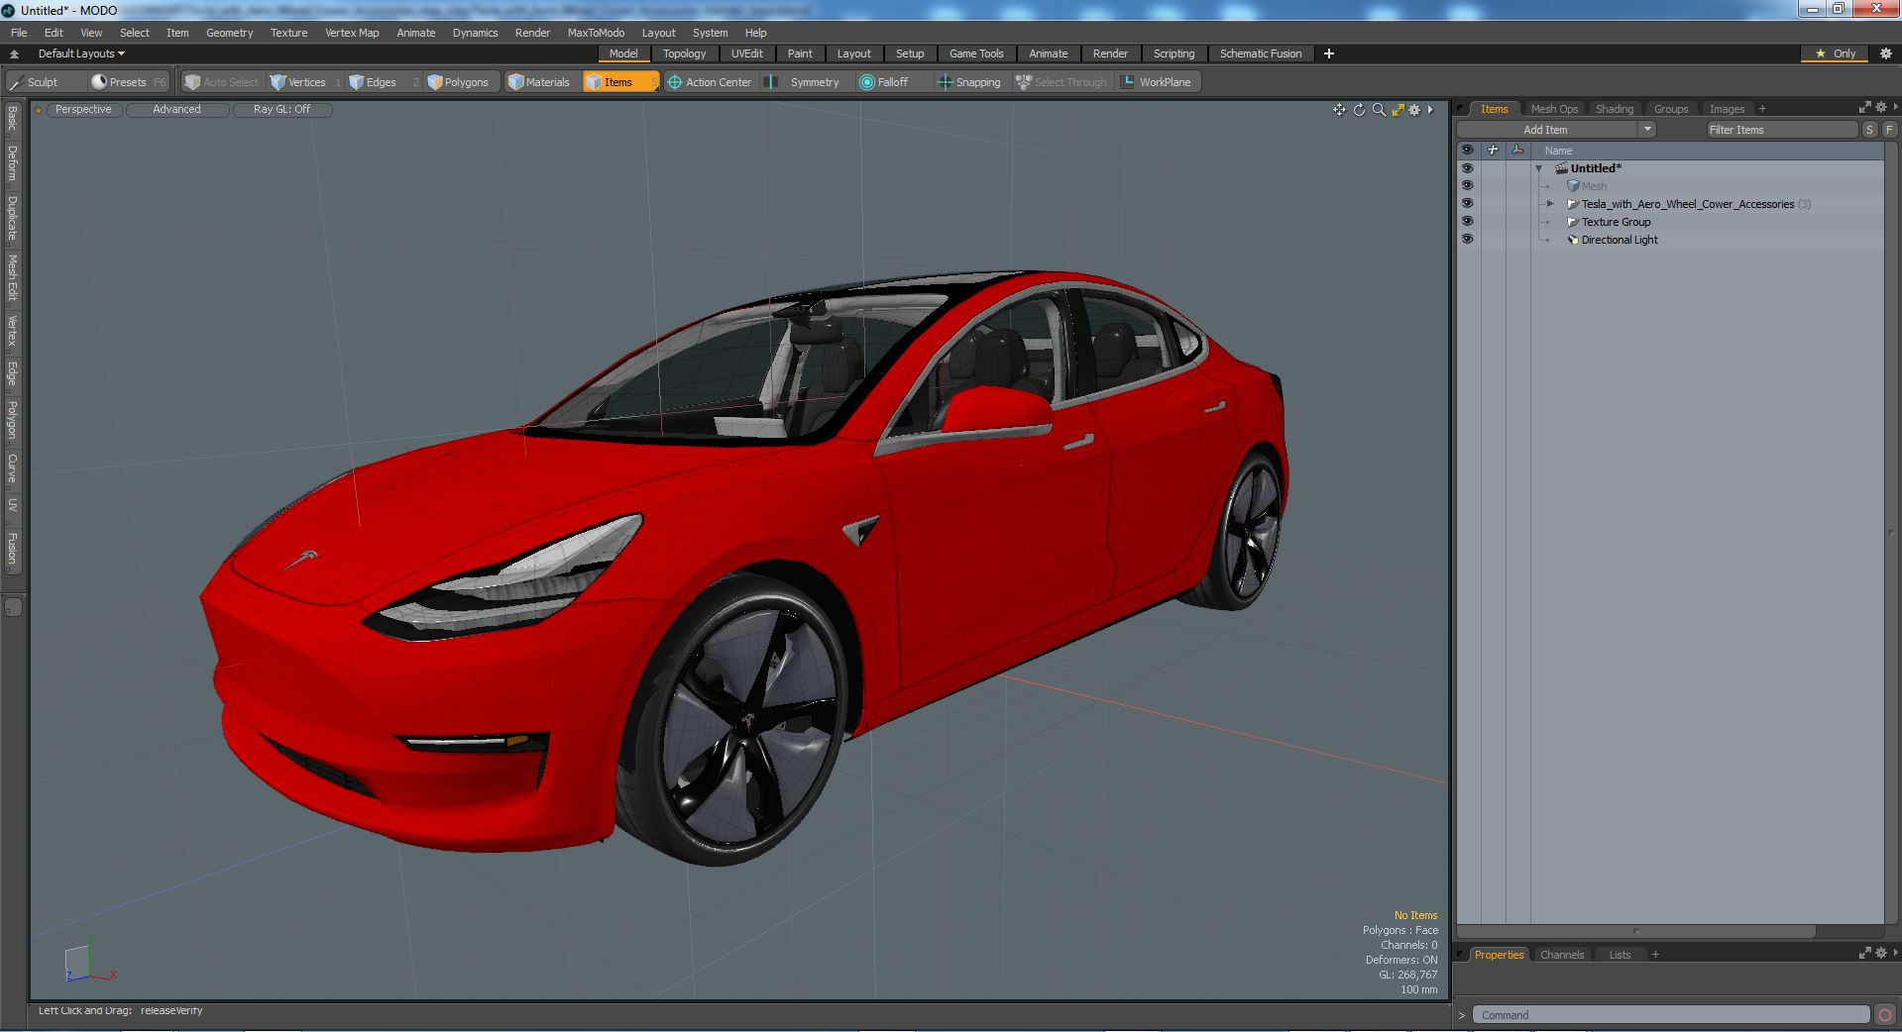
Task: Add a new panel tab beside Images
Action: (x=1762, y=109)
